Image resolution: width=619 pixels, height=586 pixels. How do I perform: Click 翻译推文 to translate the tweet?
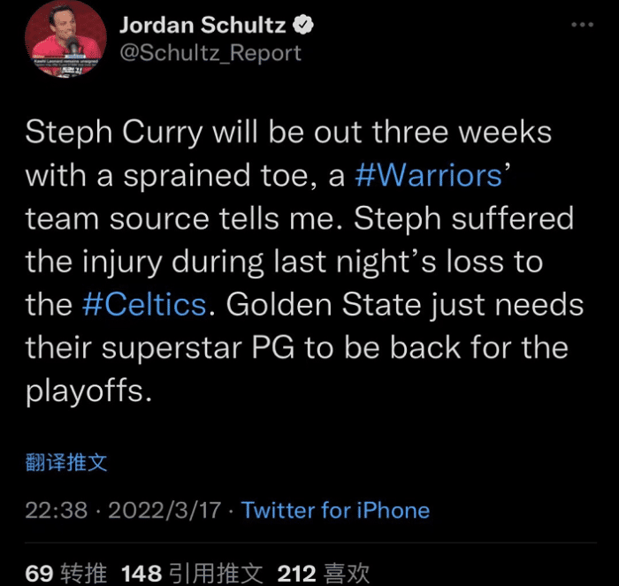point(66,462)
